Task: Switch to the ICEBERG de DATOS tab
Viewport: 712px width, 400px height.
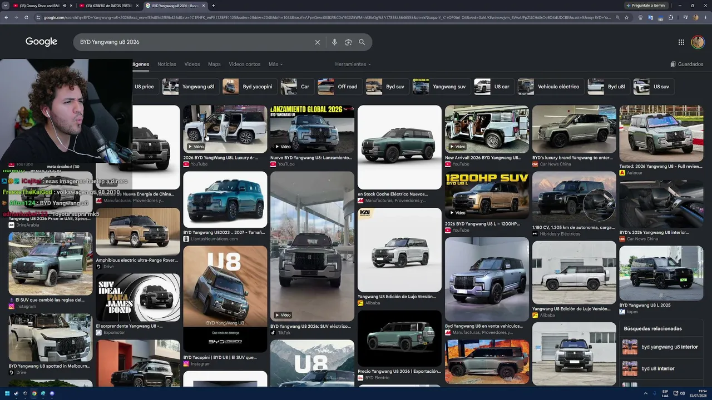Action: pos(109,6)
